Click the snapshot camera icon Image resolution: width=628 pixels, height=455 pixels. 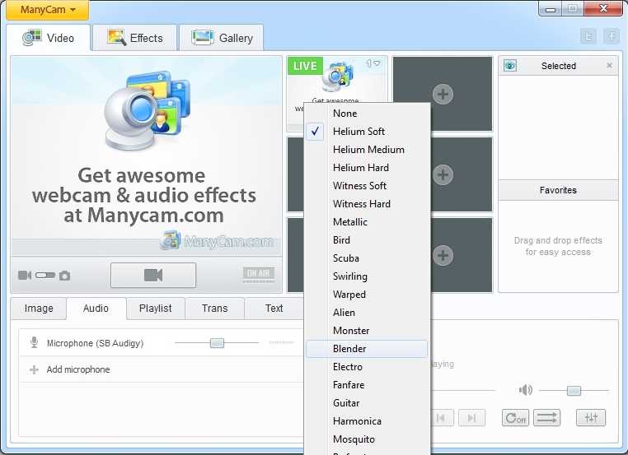64,276
